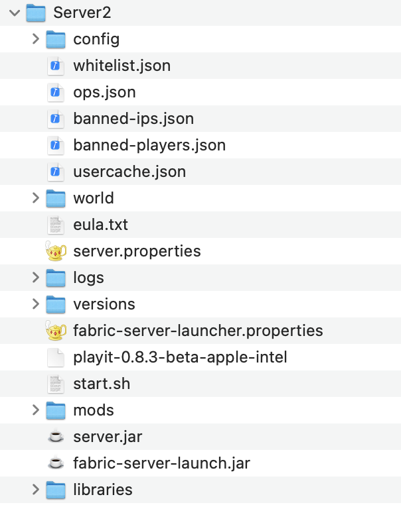
Task: Click the server.jar coffee cup icon
Action: [x=56, y=436]
